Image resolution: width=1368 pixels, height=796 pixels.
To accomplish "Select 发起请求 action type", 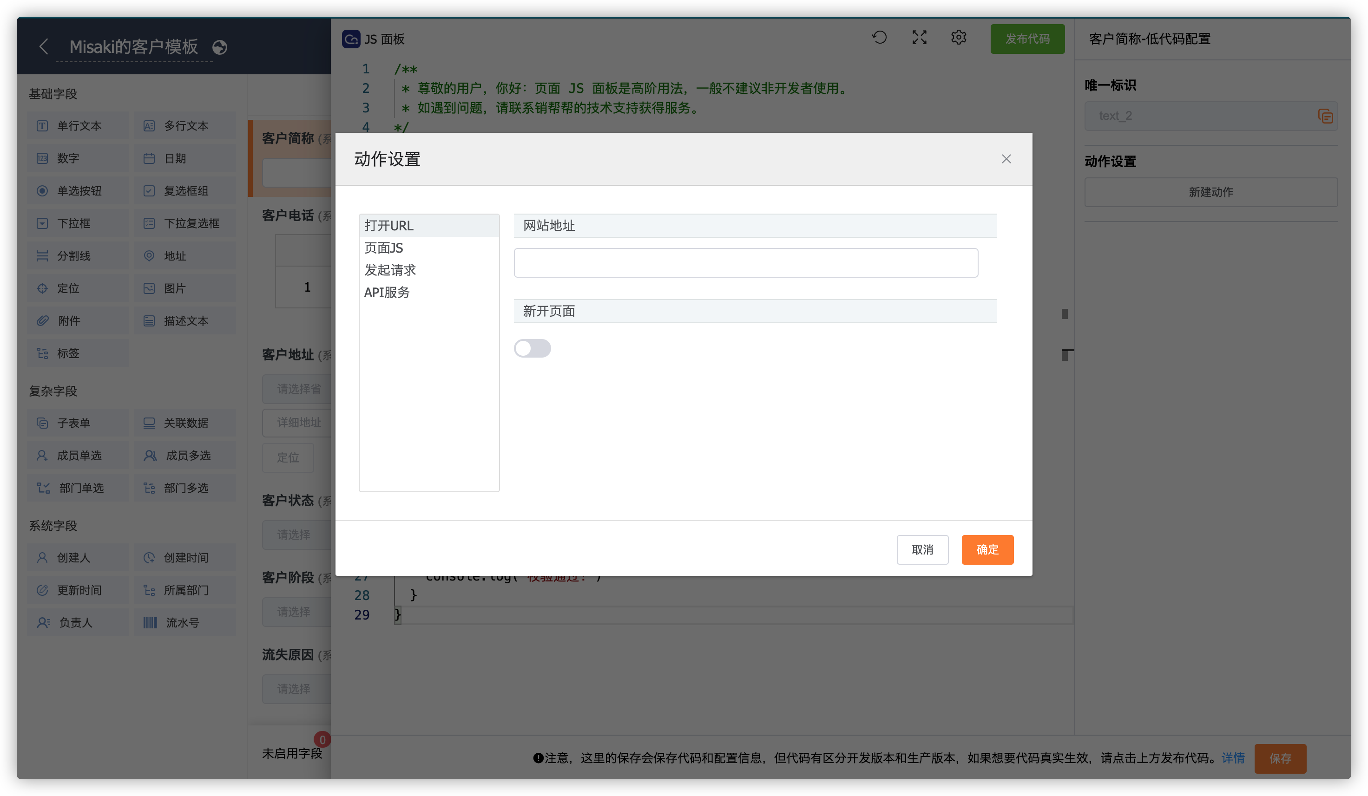I will (x=390, y=270).
